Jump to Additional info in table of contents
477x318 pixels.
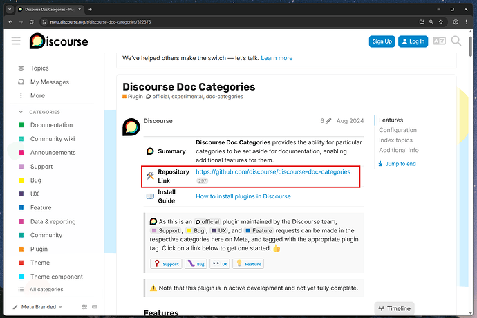(398, 150)
